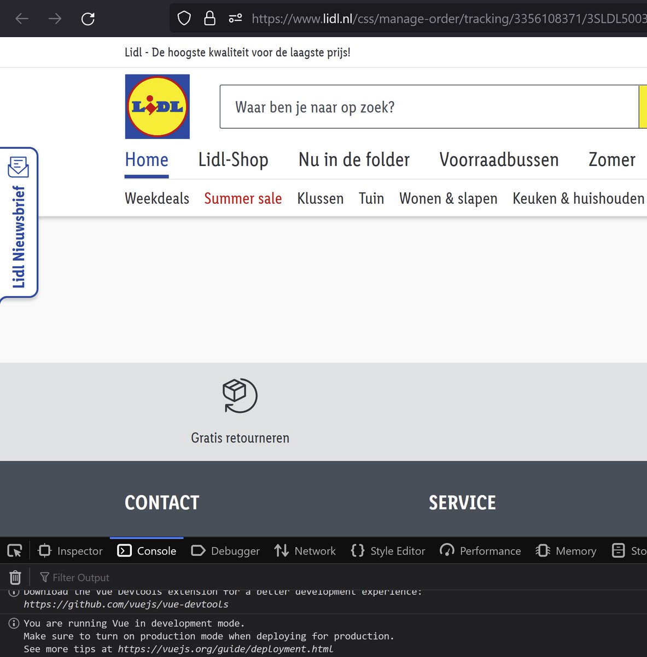Open the vuejs.org deployment guide link

225,649
